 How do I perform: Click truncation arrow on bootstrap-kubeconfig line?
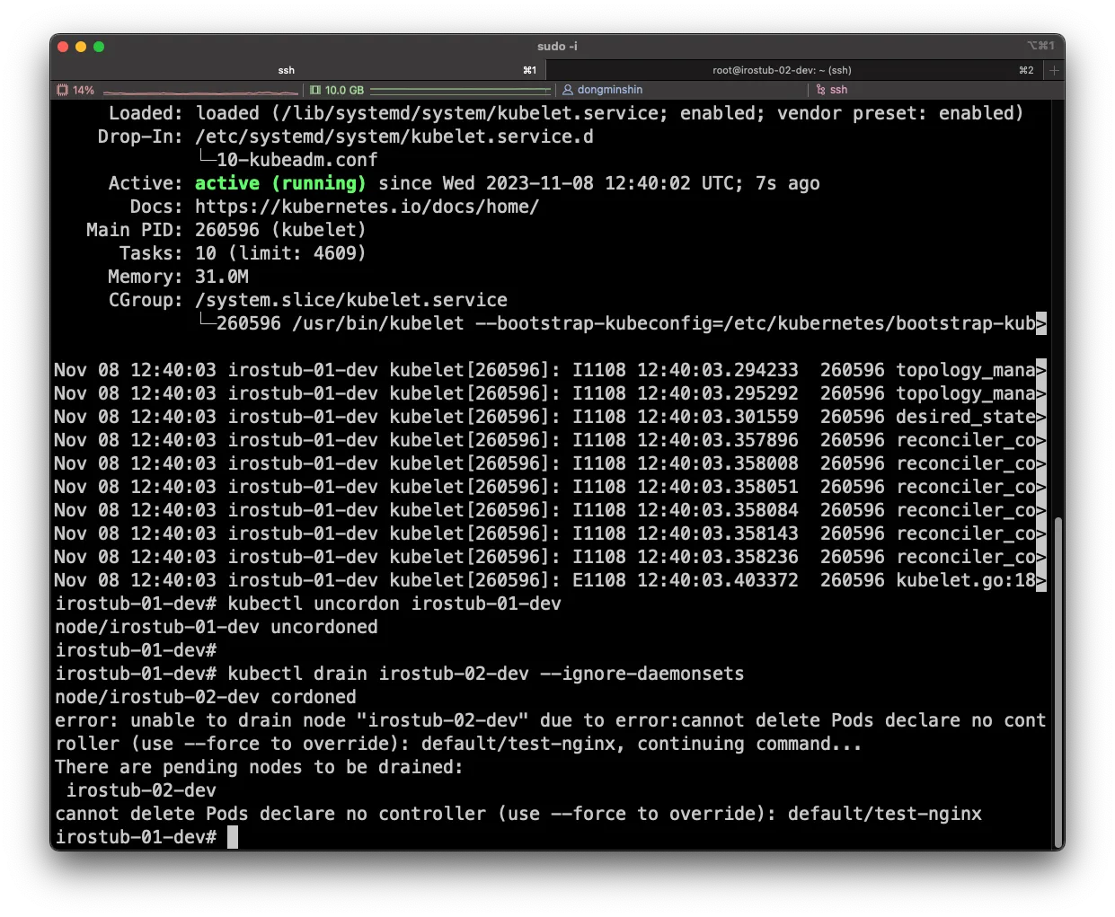(x=1041, y=323)
